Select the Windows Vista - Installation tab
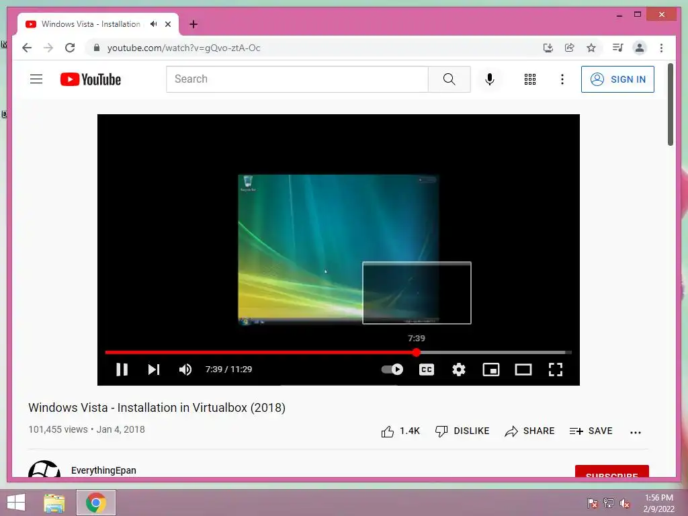This screenshot has height=516, width=688. coord(91,24)
